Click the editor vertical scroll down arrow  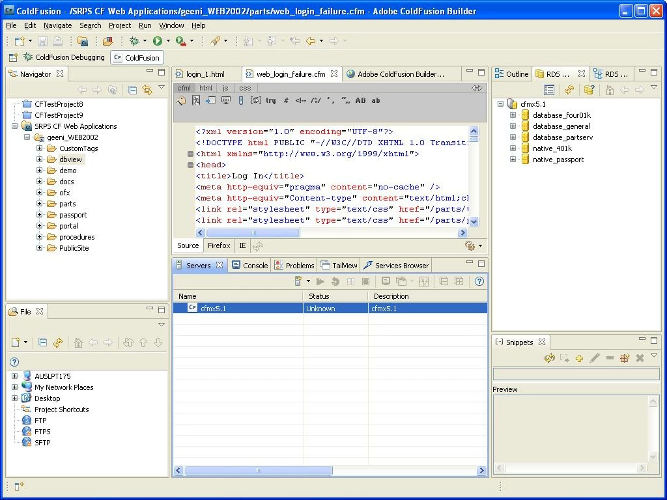(x=474, y=221)
